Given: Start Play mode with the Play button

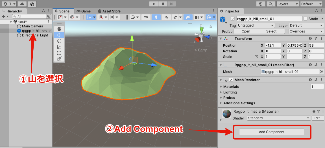Looking at the screenshot, I should [x=154, y=4].
